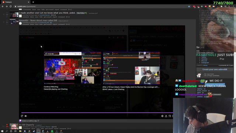Open 'HasanAbi - News about man called Bill' title
This screenshot has width=236, height=133.
38,21
